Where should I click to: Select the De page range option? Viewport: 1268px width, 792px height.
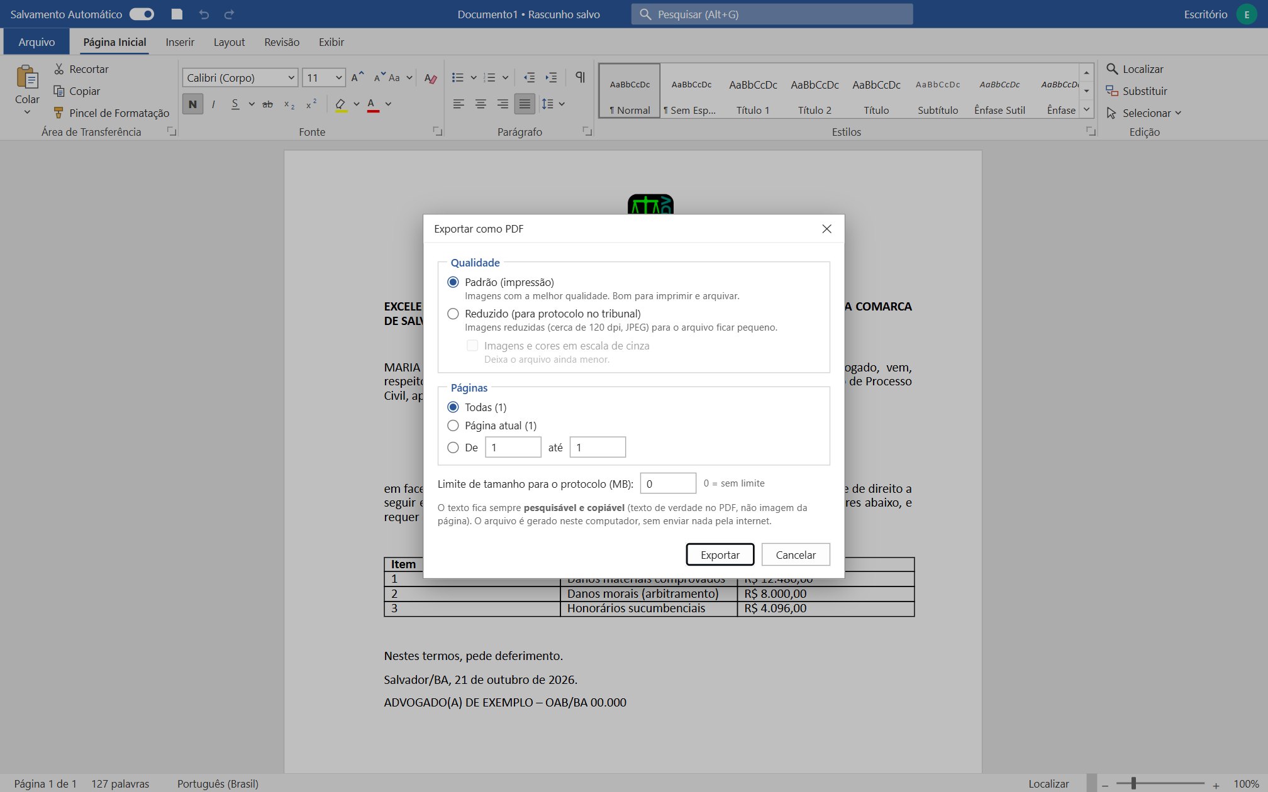[x=453, y=448]
